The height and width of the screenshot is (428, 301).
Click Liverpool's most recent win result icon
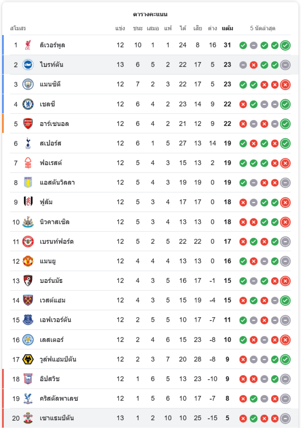pyautogui.click(x=286, y=45)
